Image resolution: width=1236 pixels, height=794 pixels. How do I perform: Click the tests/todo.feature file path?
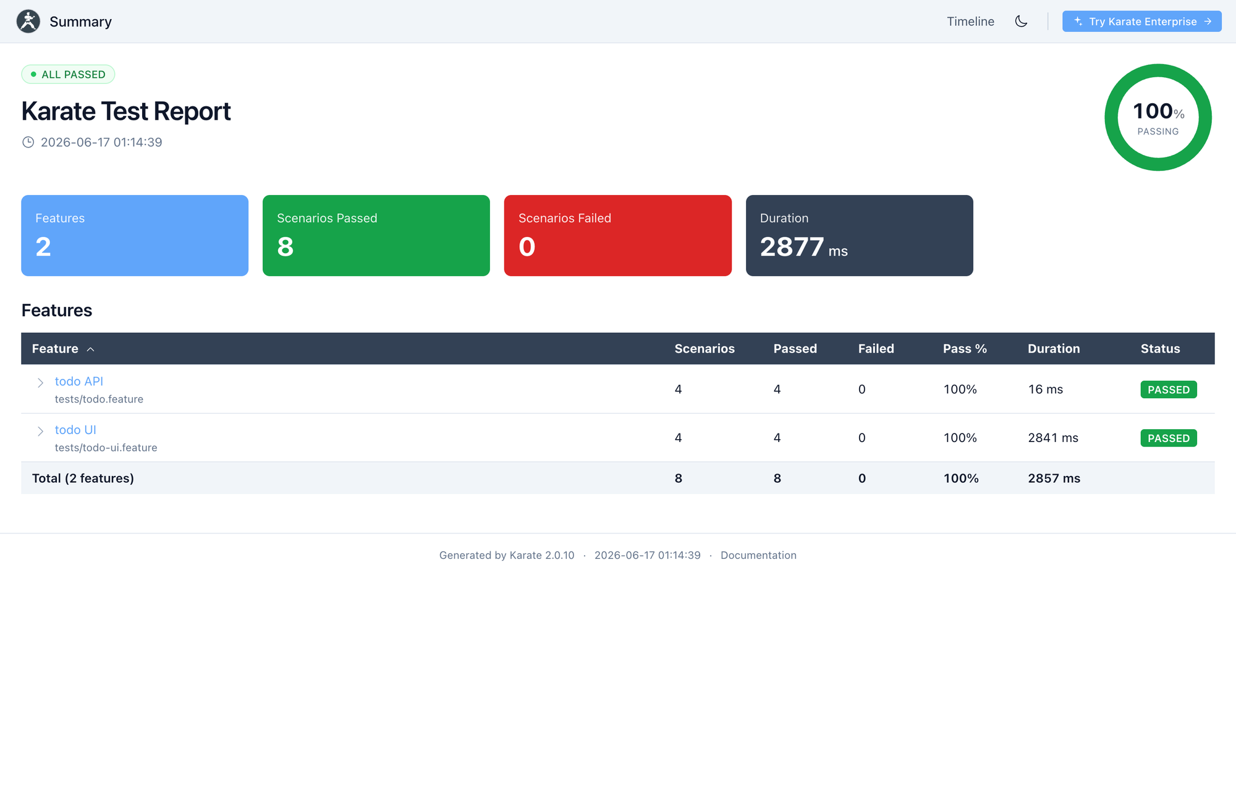point(99,399)
